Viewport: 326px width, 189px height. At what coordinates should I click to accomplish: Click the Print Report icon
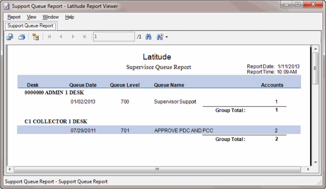click(22, 37)
